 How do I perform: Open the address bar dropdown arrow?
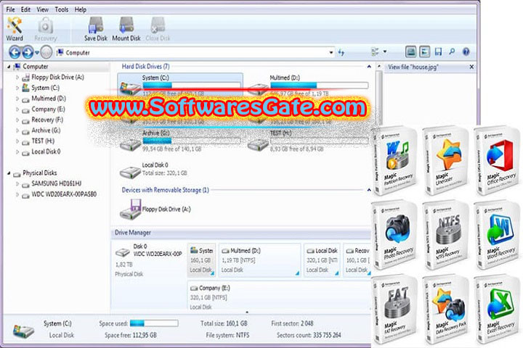[x=331, y=52]
